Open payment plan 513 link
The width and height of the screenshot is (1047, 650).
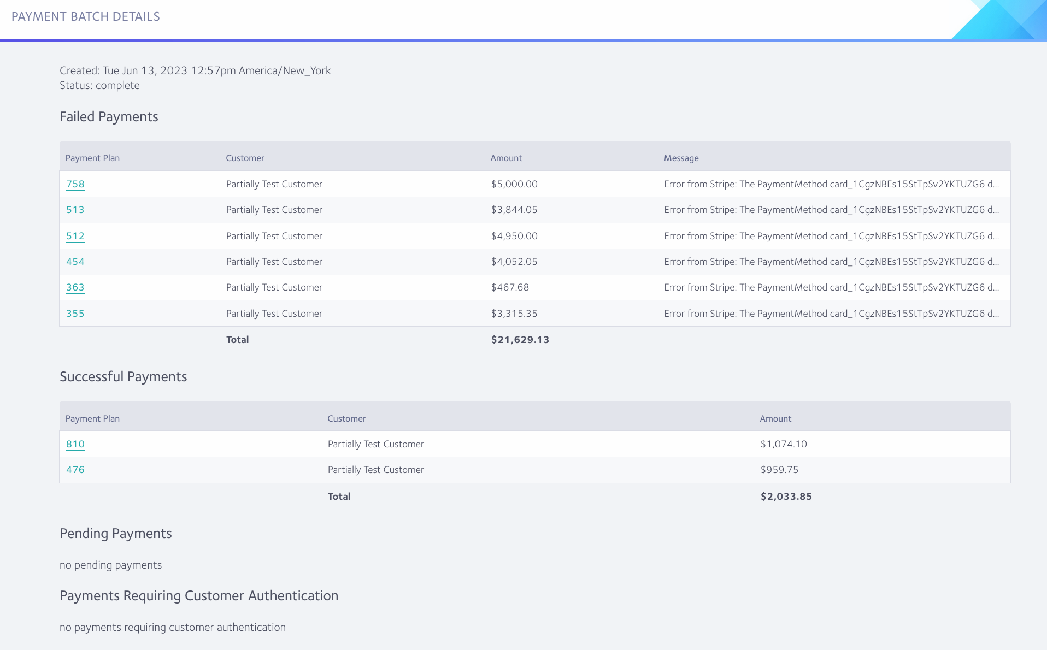click(x=75, y=210)
